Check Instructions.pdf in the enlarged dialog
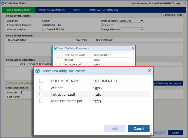The height and width of the screenshot is (140, 188). [41, 94]
